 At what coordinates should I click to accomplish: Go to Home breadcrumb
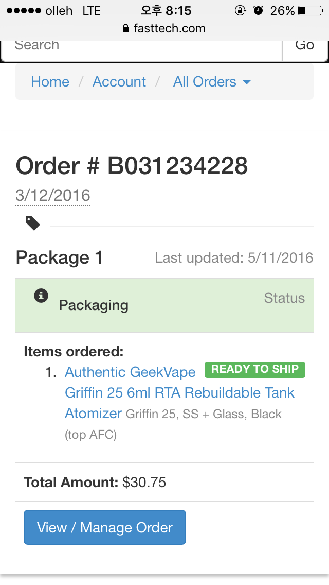pyautogui.click(x=50, y=82)
